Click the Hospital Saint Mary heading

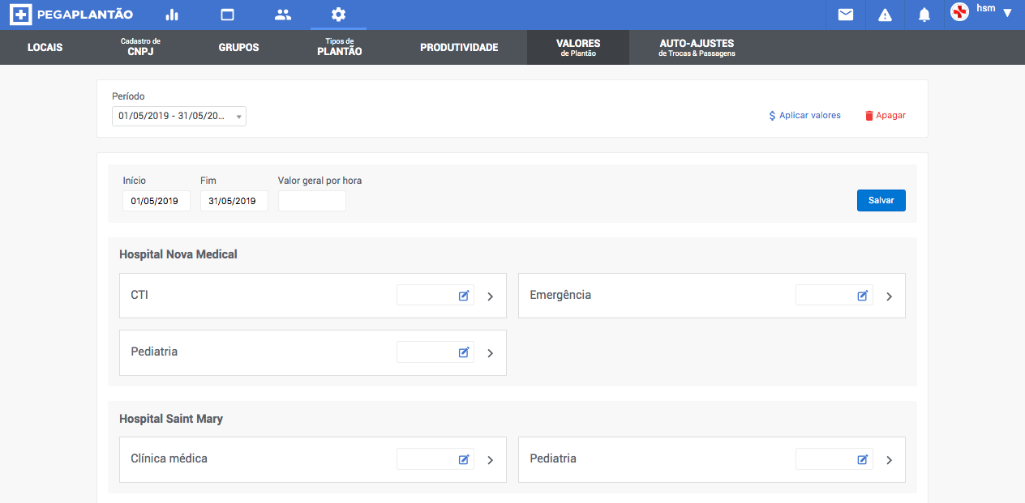click(171, 419)
